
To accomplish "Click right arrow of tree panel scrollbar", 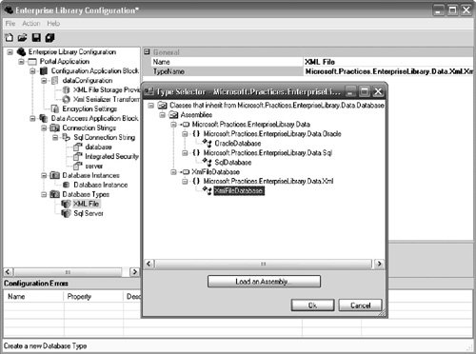I will click(134, 272).
